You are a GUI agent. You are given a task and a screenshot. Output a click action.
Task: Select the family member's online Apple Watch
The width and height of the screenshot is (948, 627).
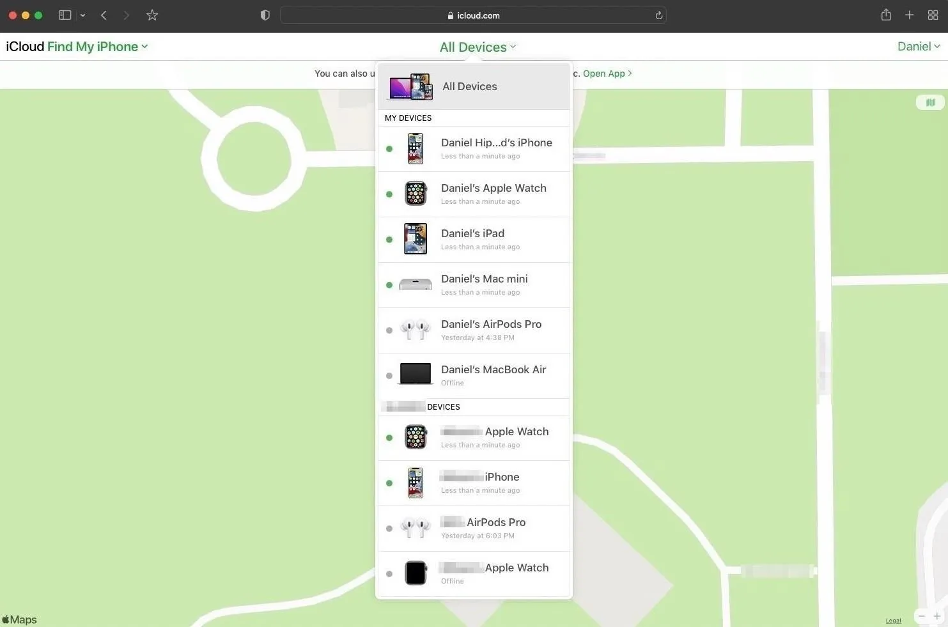coord(474,438)
